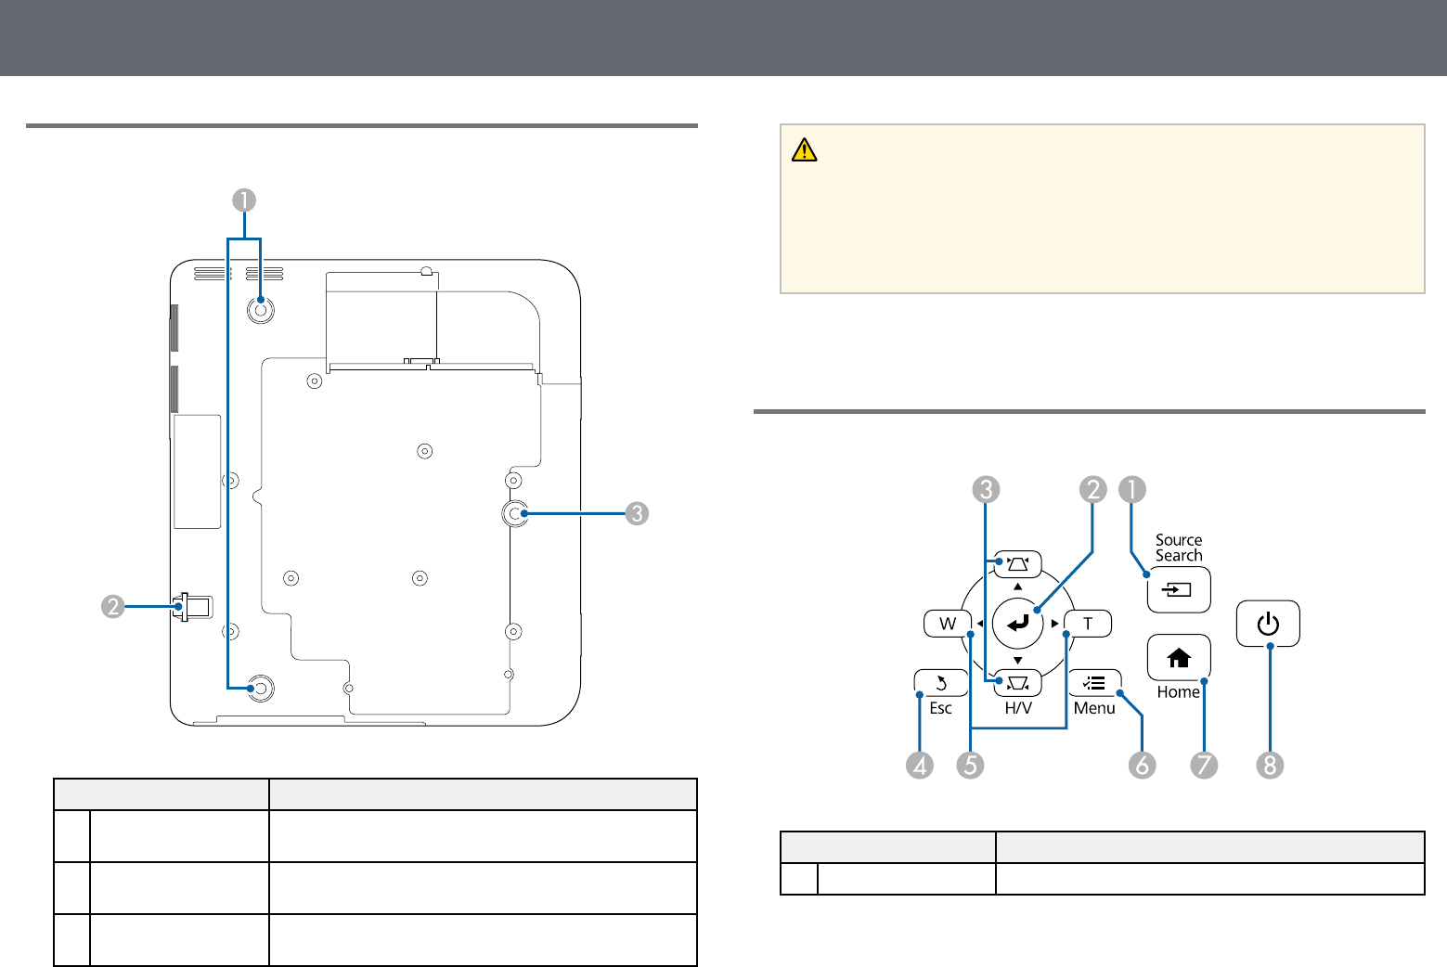
Task: Click the Menu button list icon
Action: point(1095,684)
